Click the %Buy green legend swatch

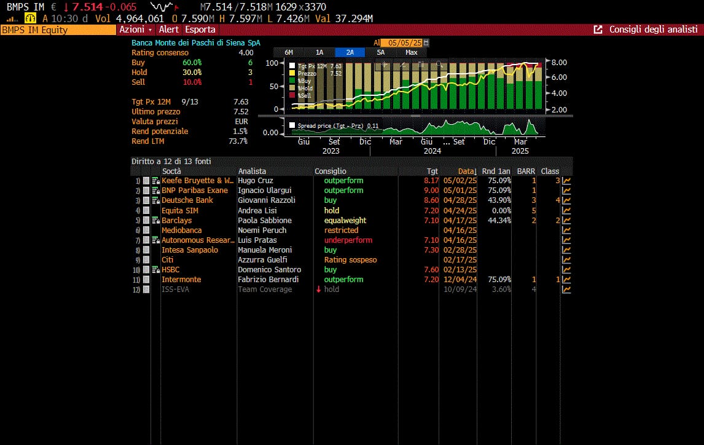tap(292, 81)
